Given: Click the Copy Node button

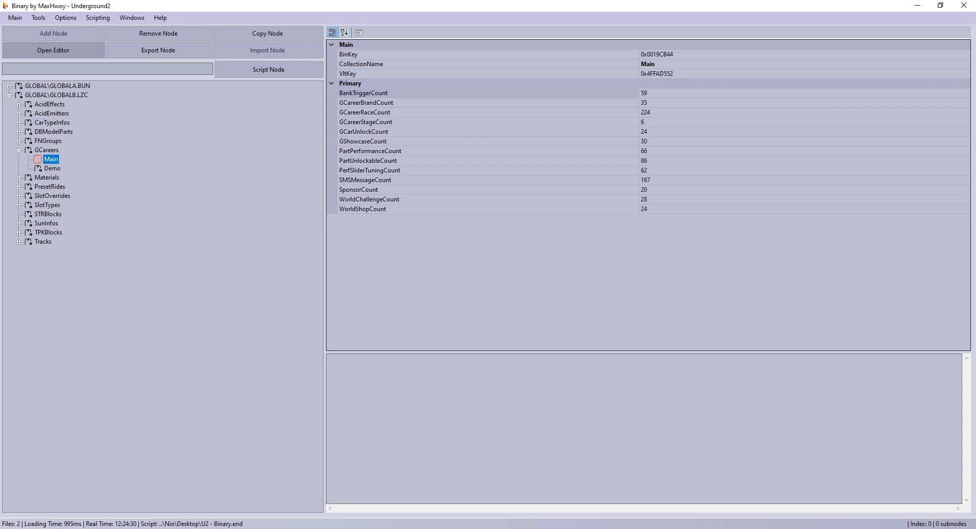Looking at the screenshot, I should coord(268,34).
